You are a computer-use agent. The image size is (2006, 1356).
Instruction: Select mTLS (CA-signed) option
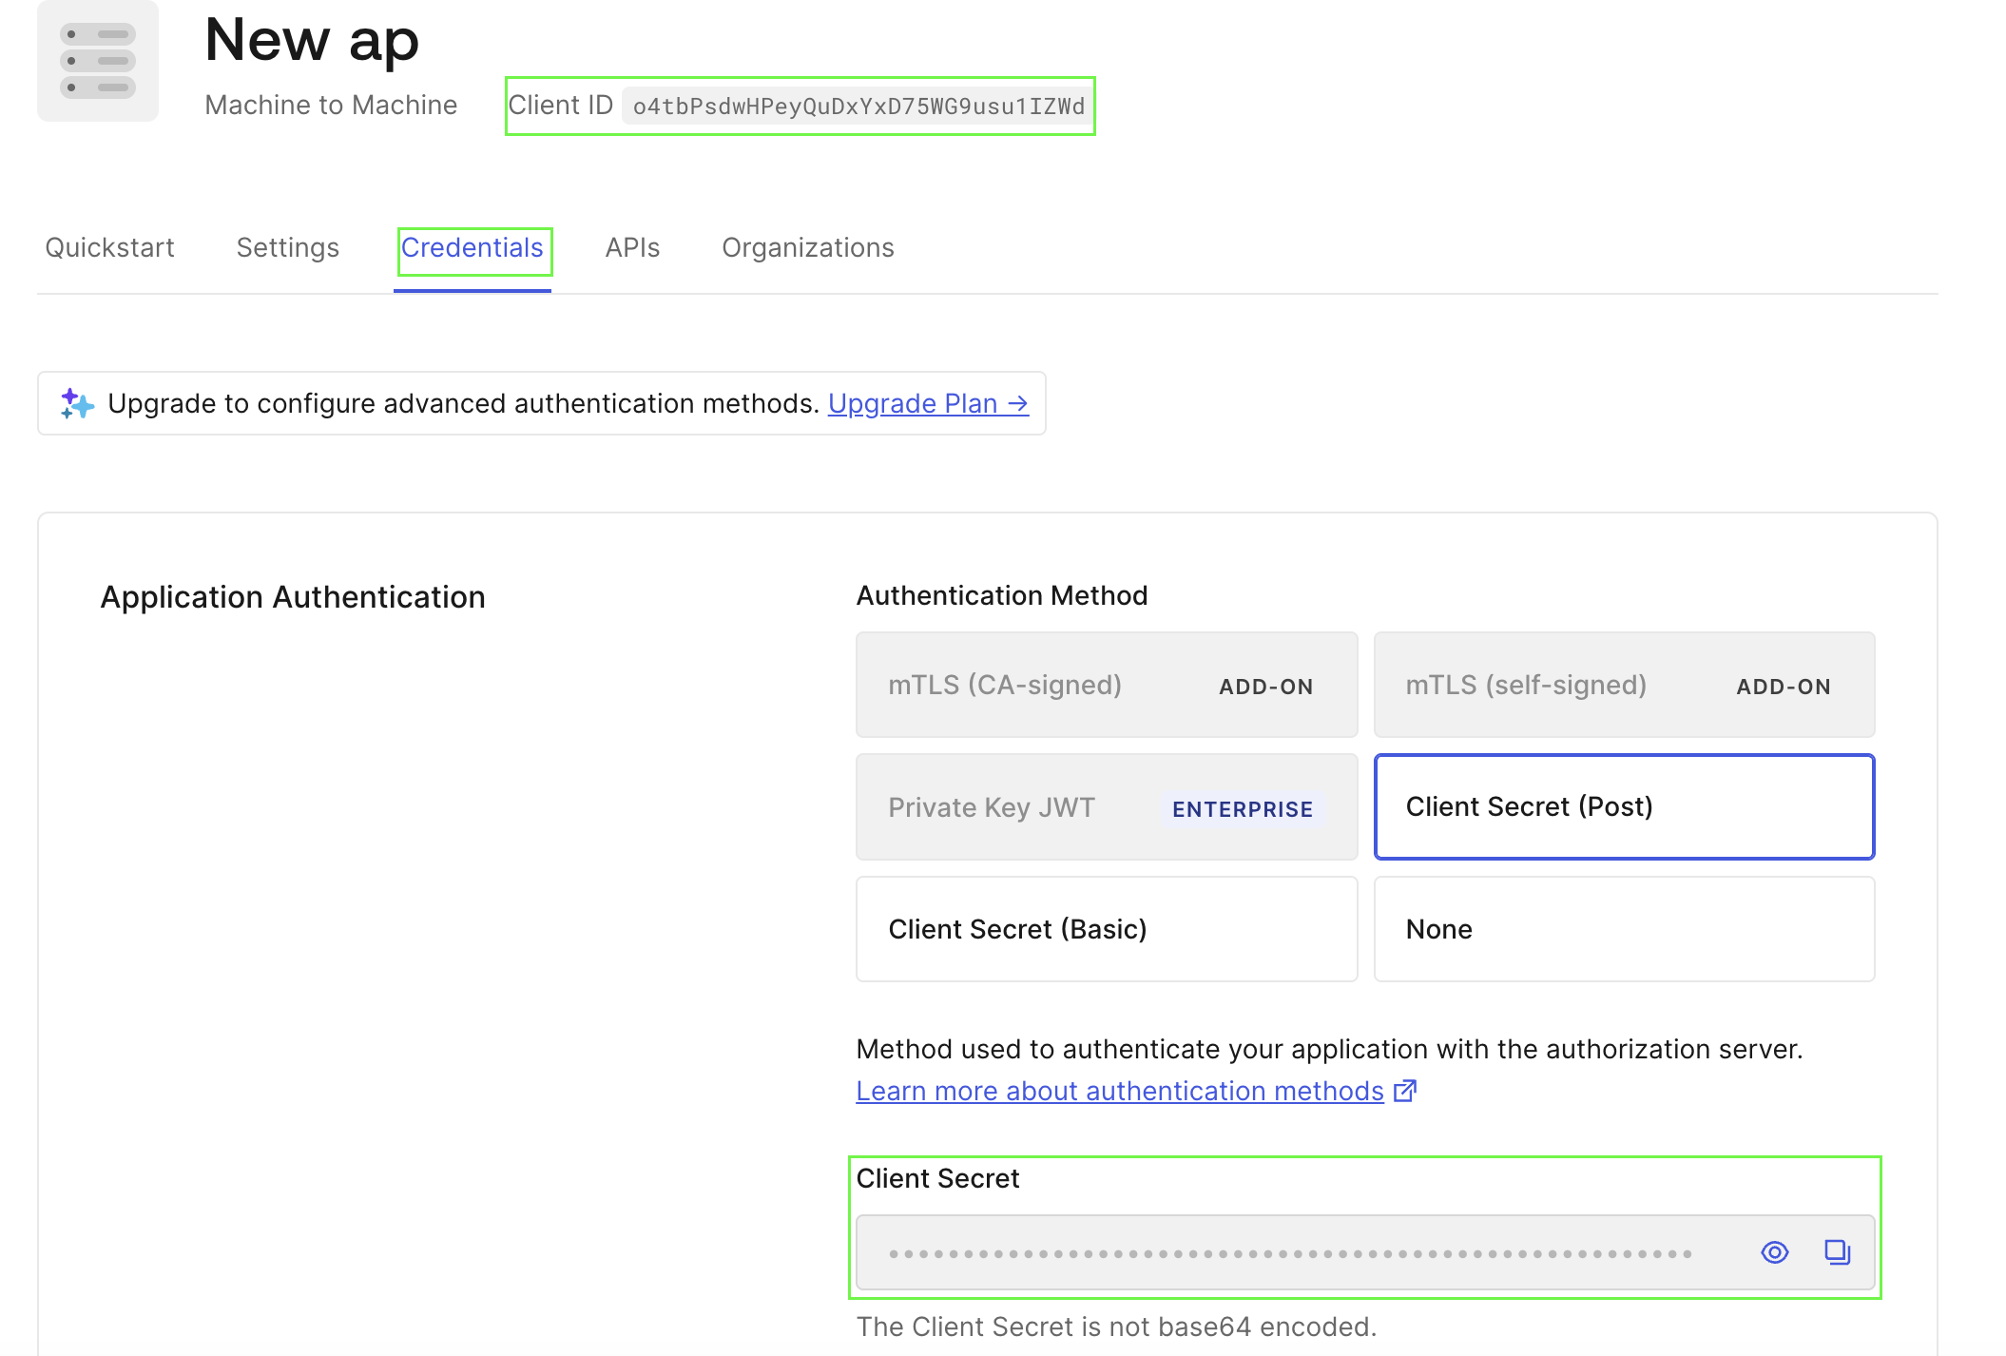pos(1106,685)
